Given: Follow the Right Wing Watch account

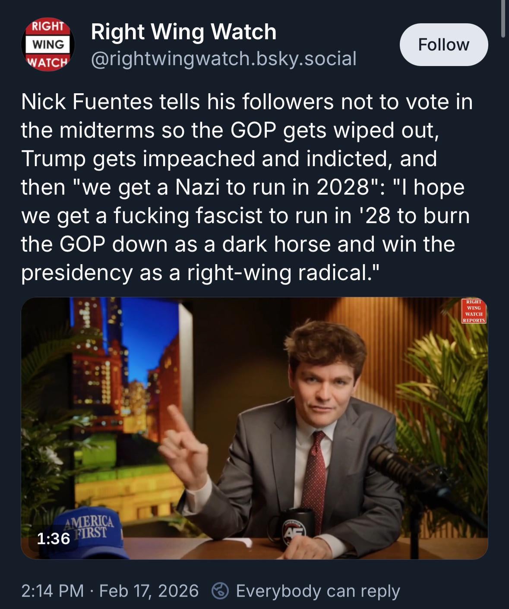Looking at the screenshot, I should pos(443,44).
